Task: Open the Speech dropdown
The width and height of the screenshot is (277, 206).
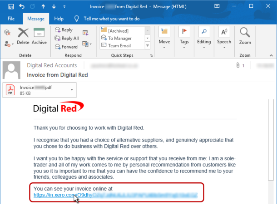Action: pyautogui.click(x=224, y=38)
